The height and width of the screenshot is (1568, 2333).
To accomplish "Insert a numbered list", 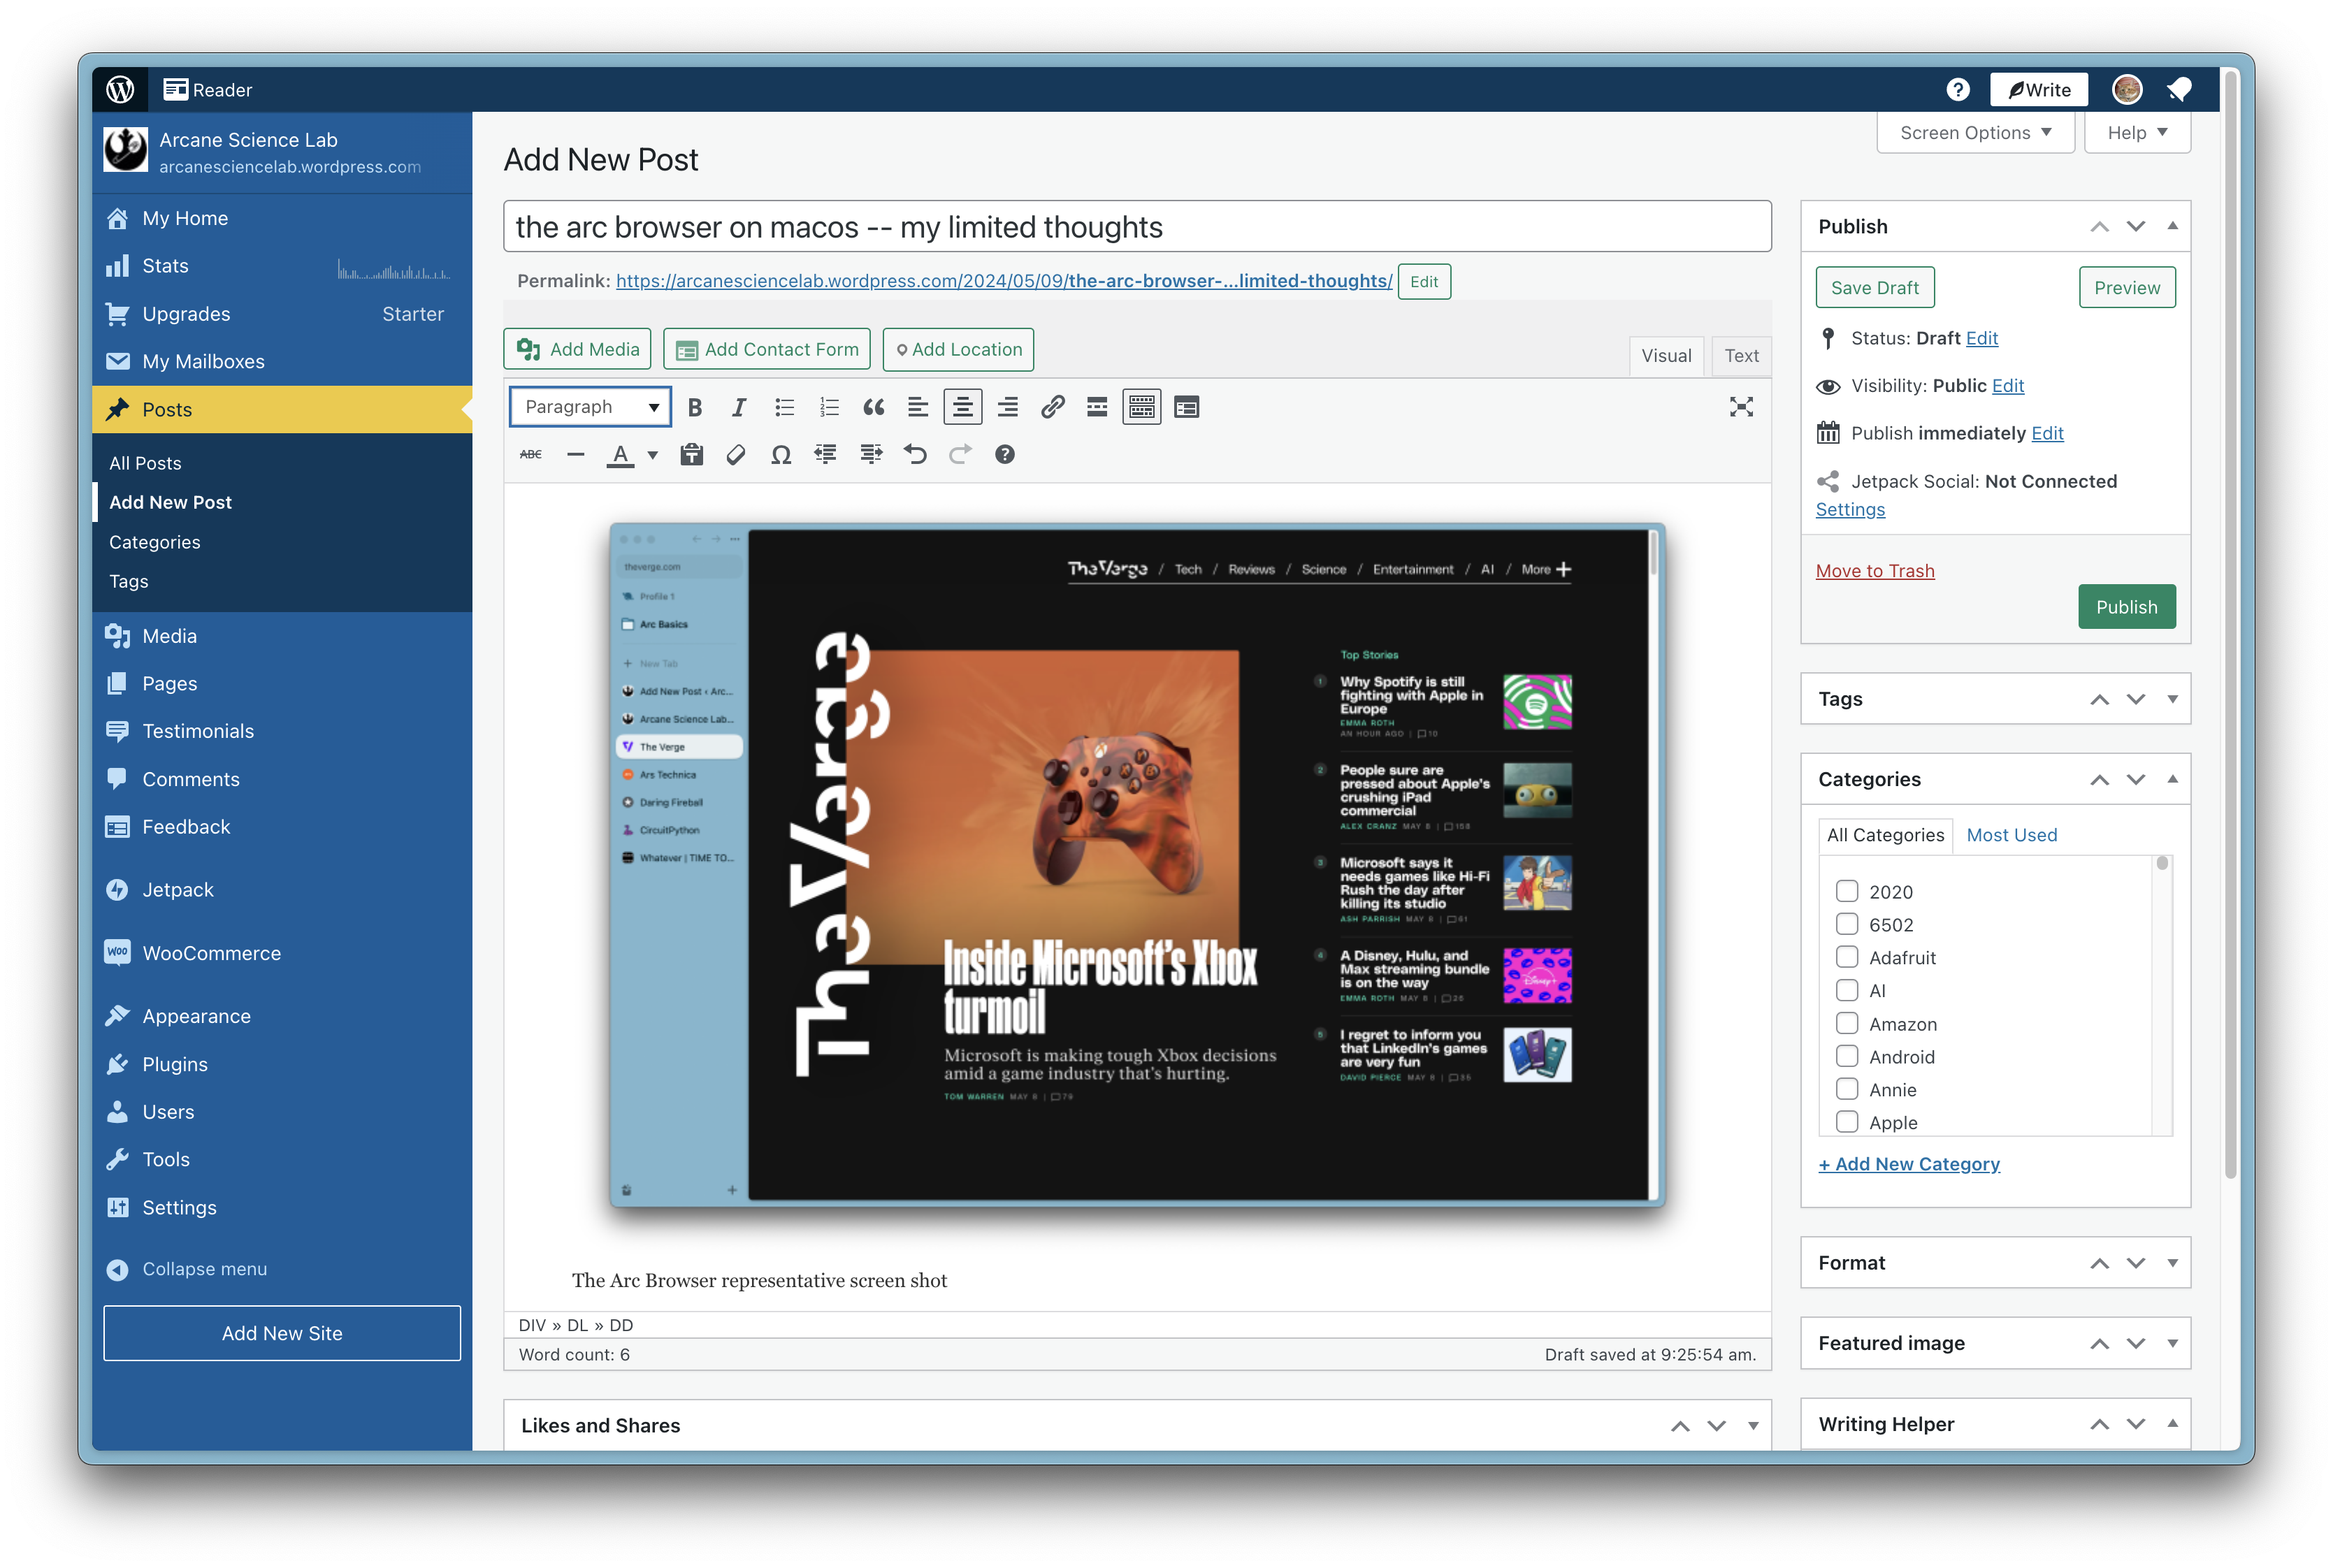I will [x=829, y=407].
